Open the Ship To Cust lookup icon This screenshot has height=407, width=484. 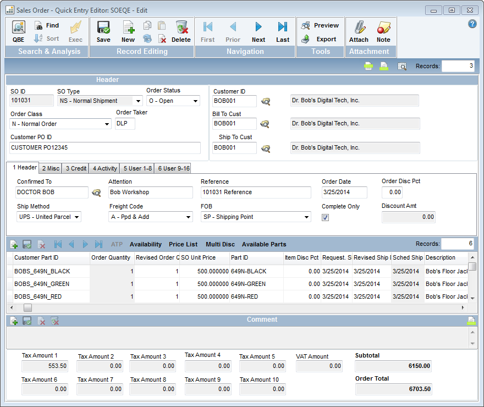[x=266, y=148]
